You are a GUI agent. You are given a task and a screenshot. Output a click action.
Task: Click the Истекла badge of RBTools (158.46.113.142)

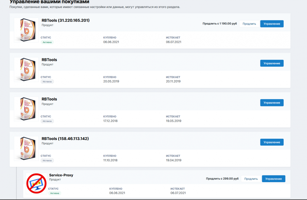pos(47,160)
